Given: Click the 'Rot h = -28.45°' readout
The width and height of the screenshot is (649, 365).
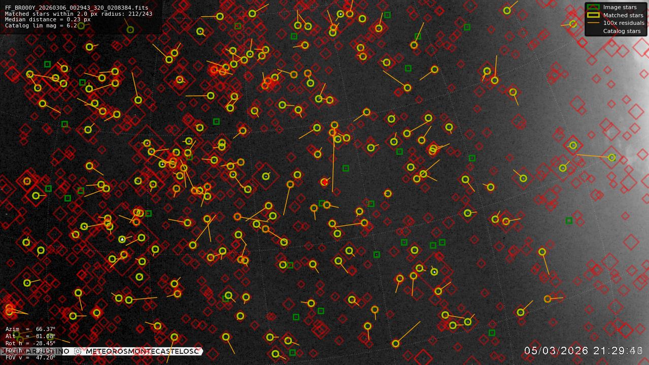Looking at the screenshot, I should [30, 343].
